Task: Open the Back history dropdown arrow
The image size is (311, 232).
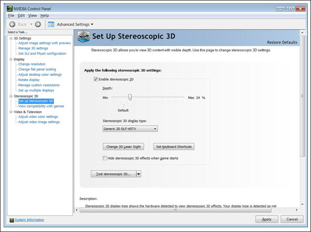Action: click(x=31, y=24)
